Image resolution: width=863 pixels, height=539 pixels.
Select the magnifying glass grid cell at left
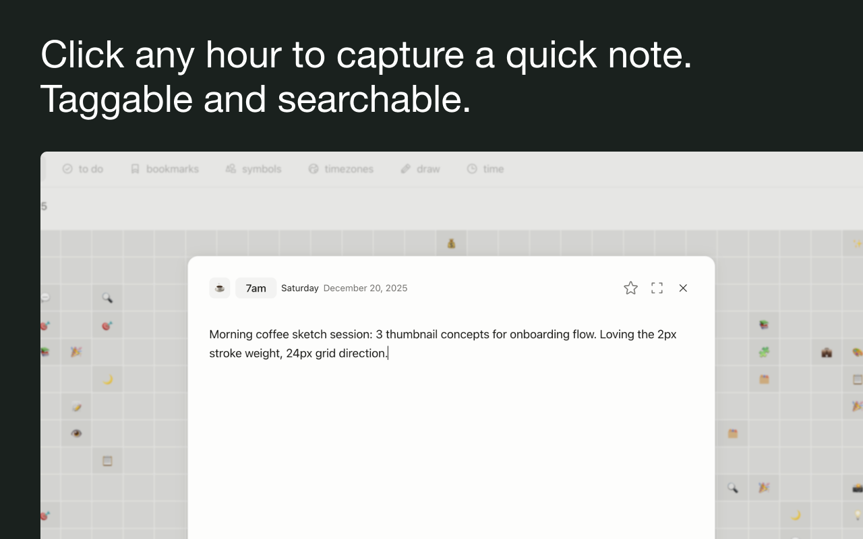[x=107, y=297]
